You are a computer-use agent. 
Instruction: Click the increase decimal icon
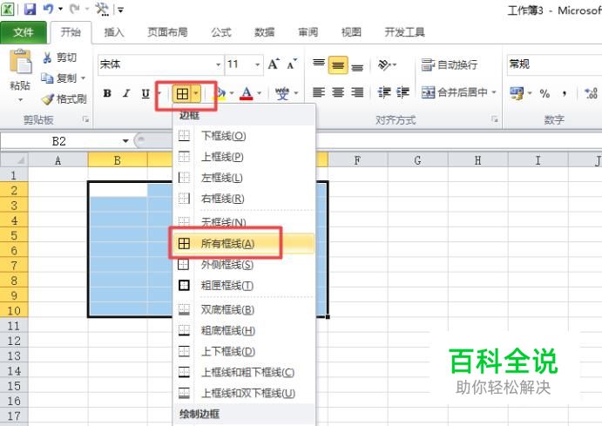coord(592,93)
